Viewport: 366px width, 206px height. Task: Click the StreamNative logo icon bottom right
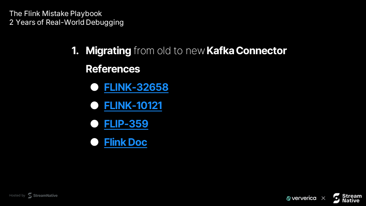(336, 198)
